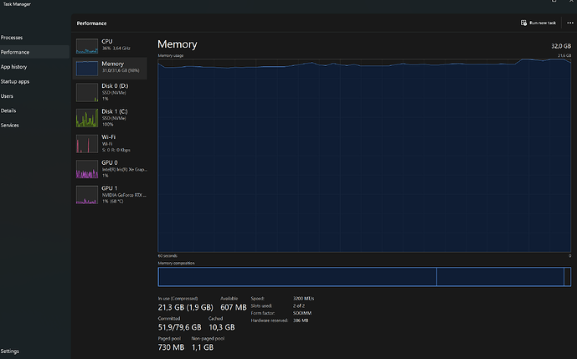577x359 pixels.
Task: Click the Run new task icon
Action: click(x=523, y=23)
